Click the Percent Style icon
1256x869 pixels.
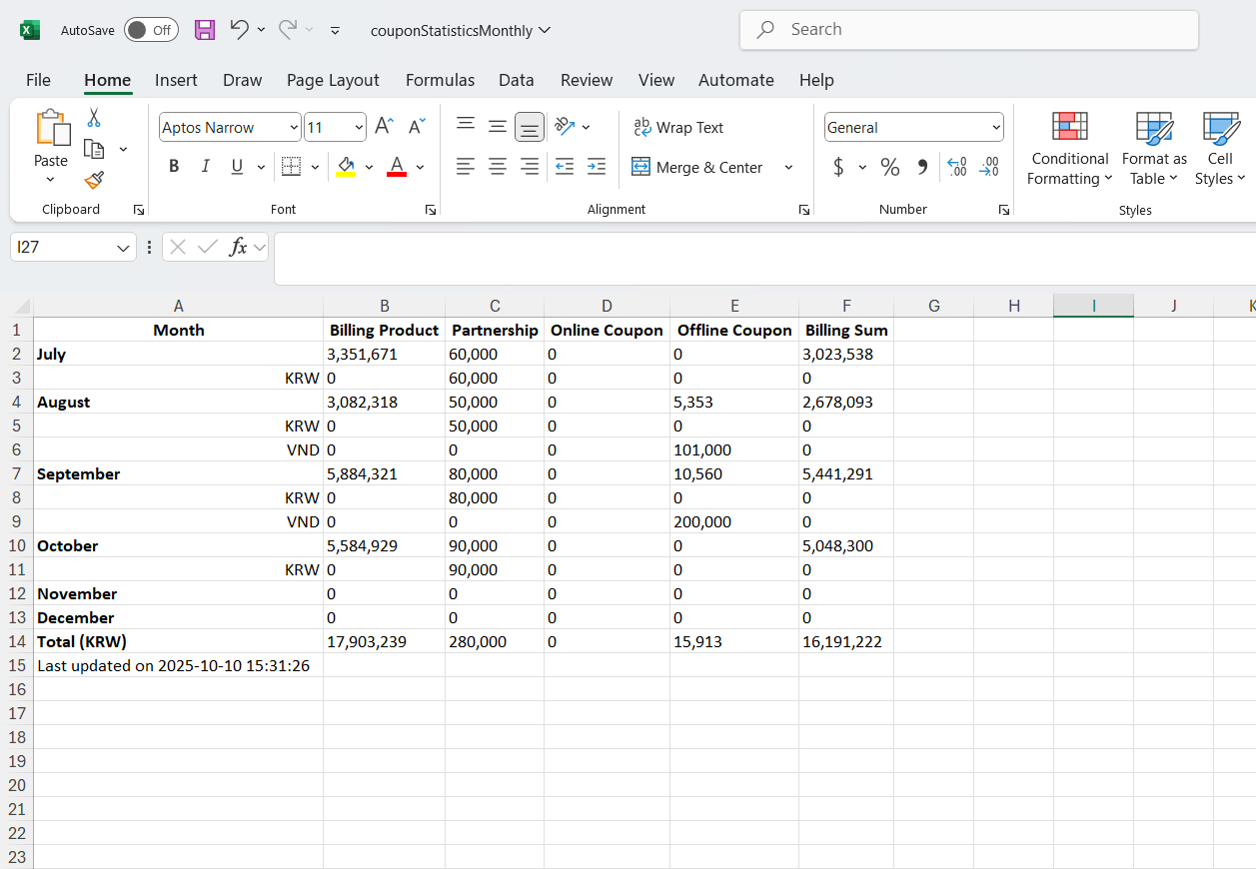click(889, 167)
